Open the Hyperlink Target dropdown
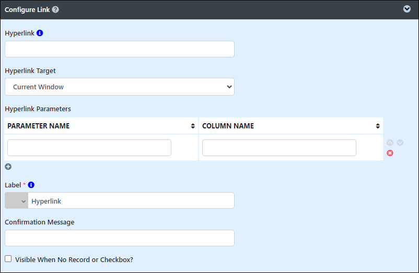The height and width of the screenshot is (273, 419). pos(120,87)
